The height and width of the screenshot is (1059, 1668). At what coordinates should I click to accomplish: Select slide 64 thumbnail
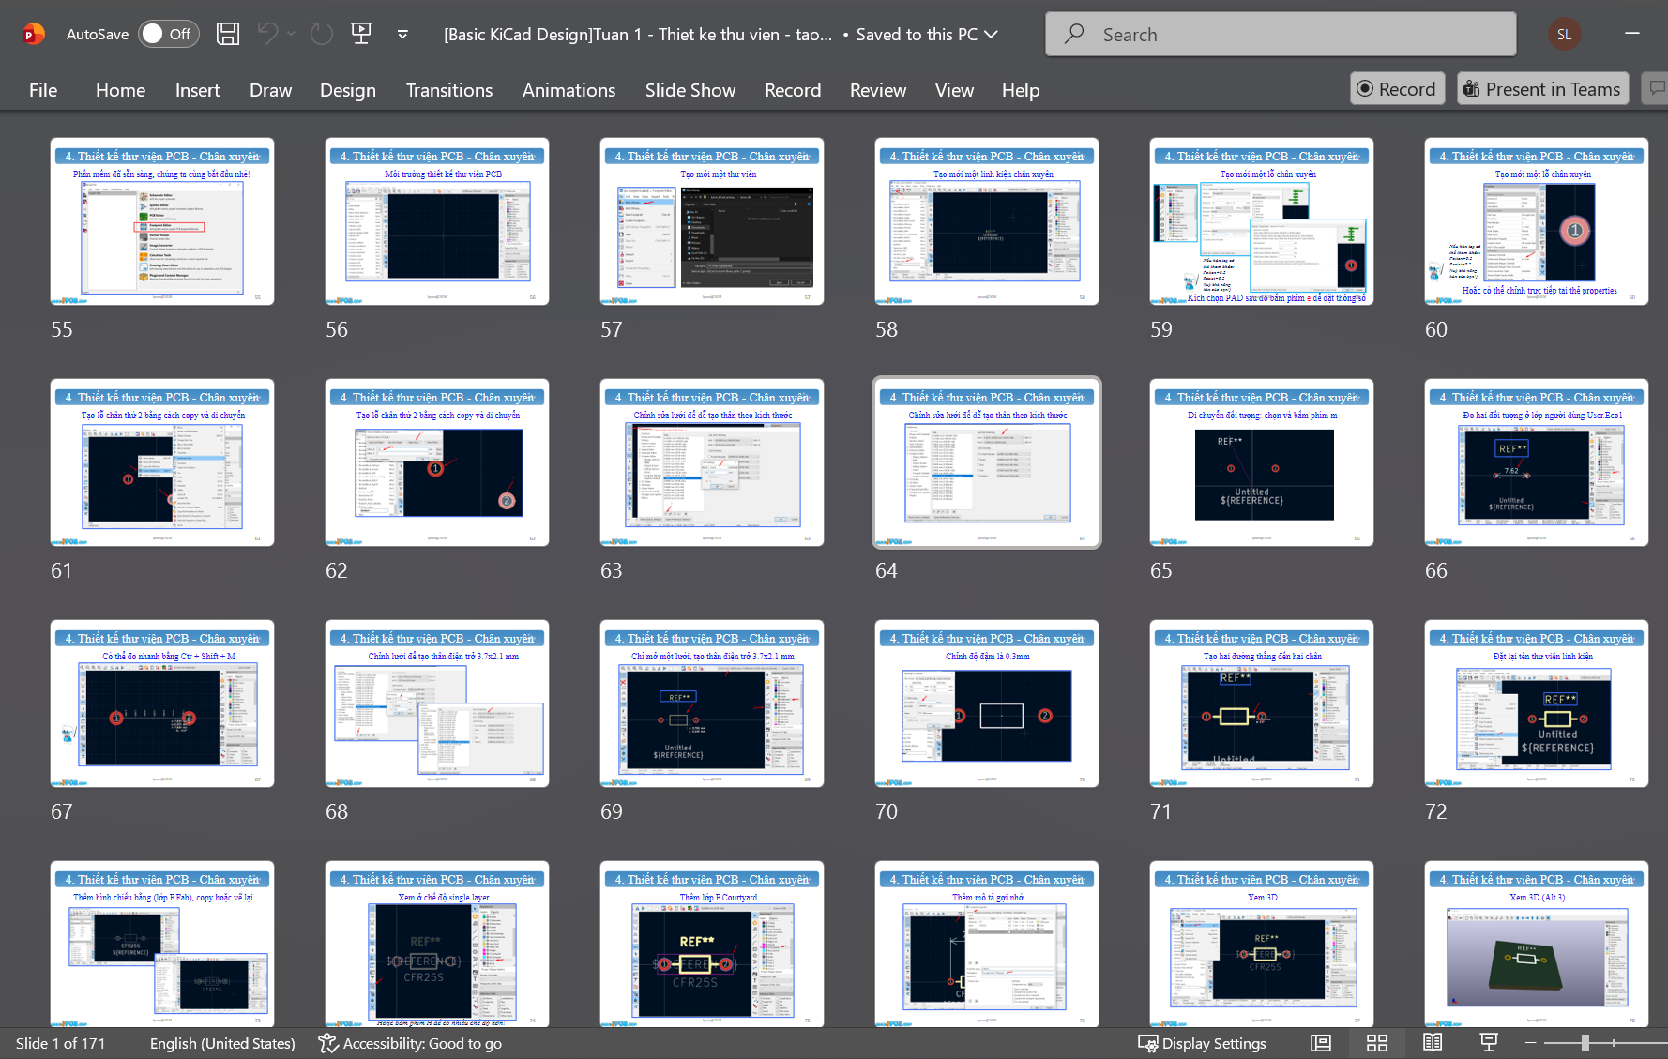tap(987, 462)
